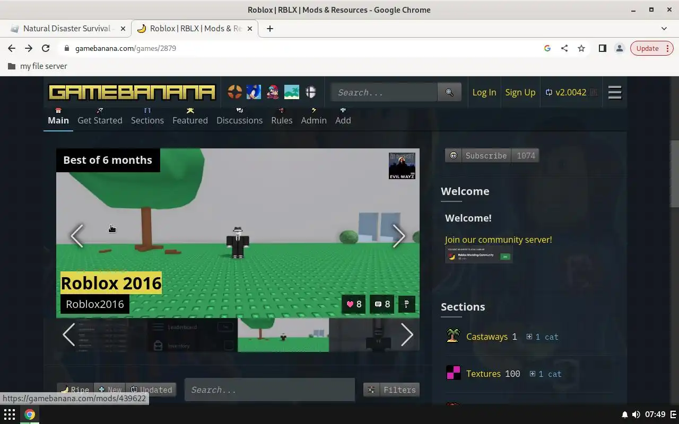Click the Sign Up link
Image resolution: width=679 pixels, height=424 pixels.
520,92
